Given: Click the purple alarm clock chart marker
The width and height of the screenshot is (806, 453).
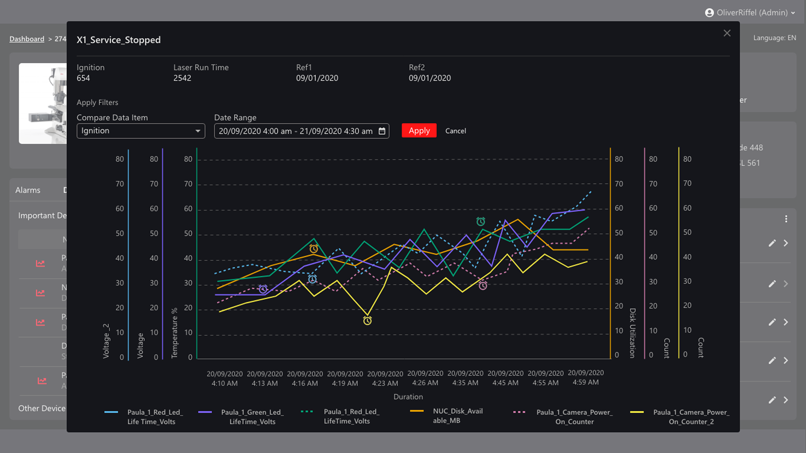Looking at the screenshot, I should pyautogui.click(x=263, y=289).
